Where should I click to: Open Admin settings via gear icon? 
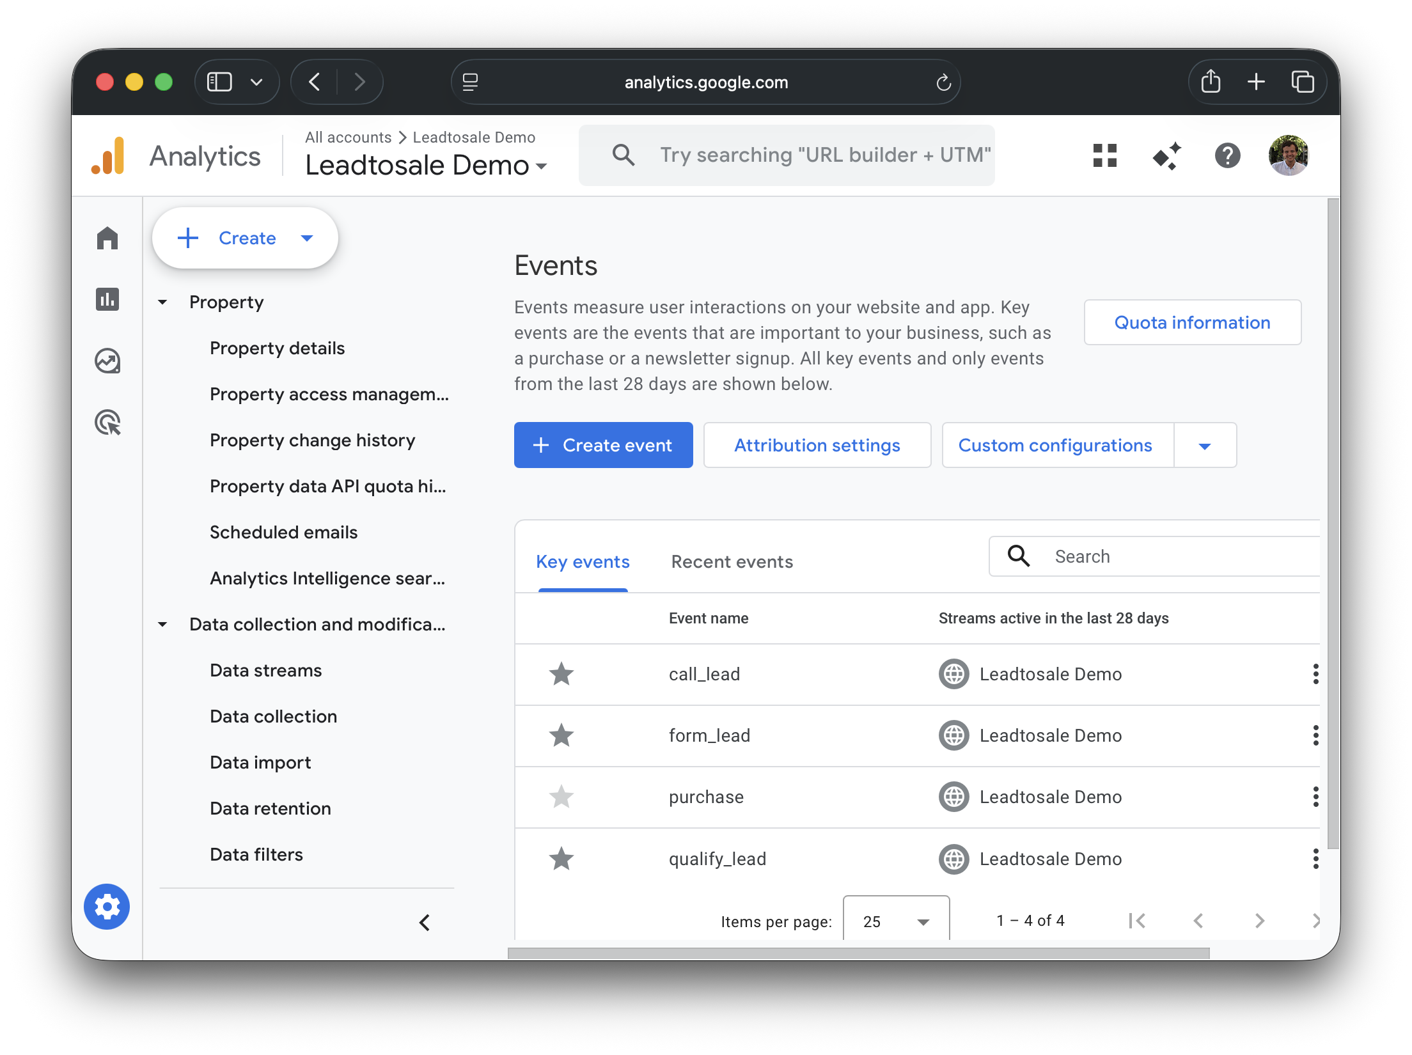(107, 906)
